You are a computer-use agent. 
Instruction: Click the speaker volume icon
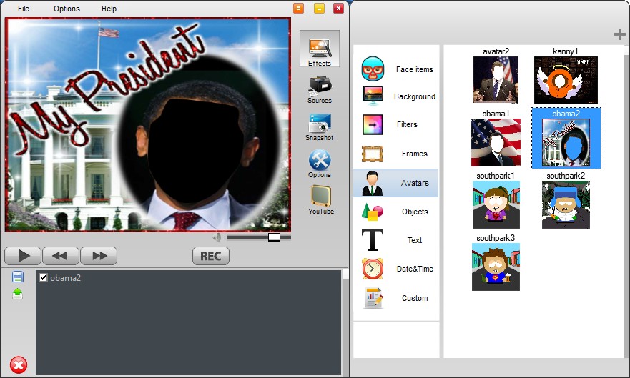pos(217,237)
